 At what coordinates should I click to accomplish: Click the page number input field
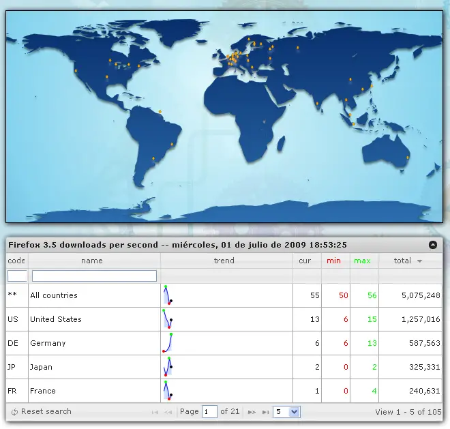[209, 412]
